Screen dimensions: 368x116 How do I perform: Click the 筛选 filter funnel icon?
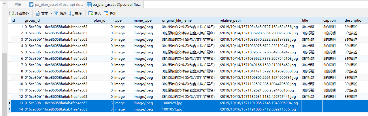tap(56, 13)
